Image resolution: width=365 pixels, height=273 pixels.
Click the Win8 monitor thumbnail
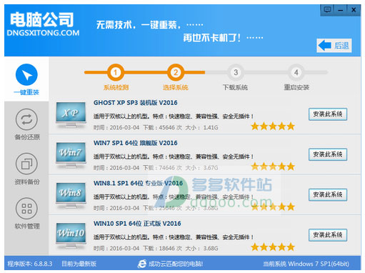[x=71, y=195]
